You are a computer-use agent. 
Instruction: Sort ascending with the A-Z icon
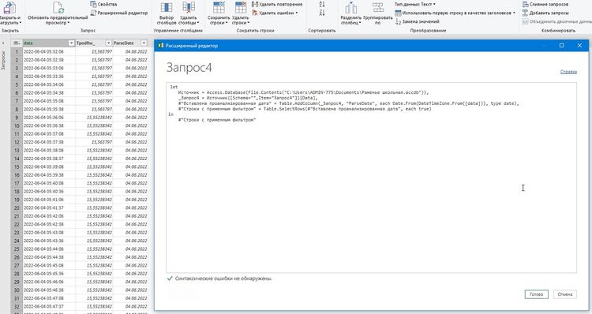pyautogui.click(x=322, y=4)
